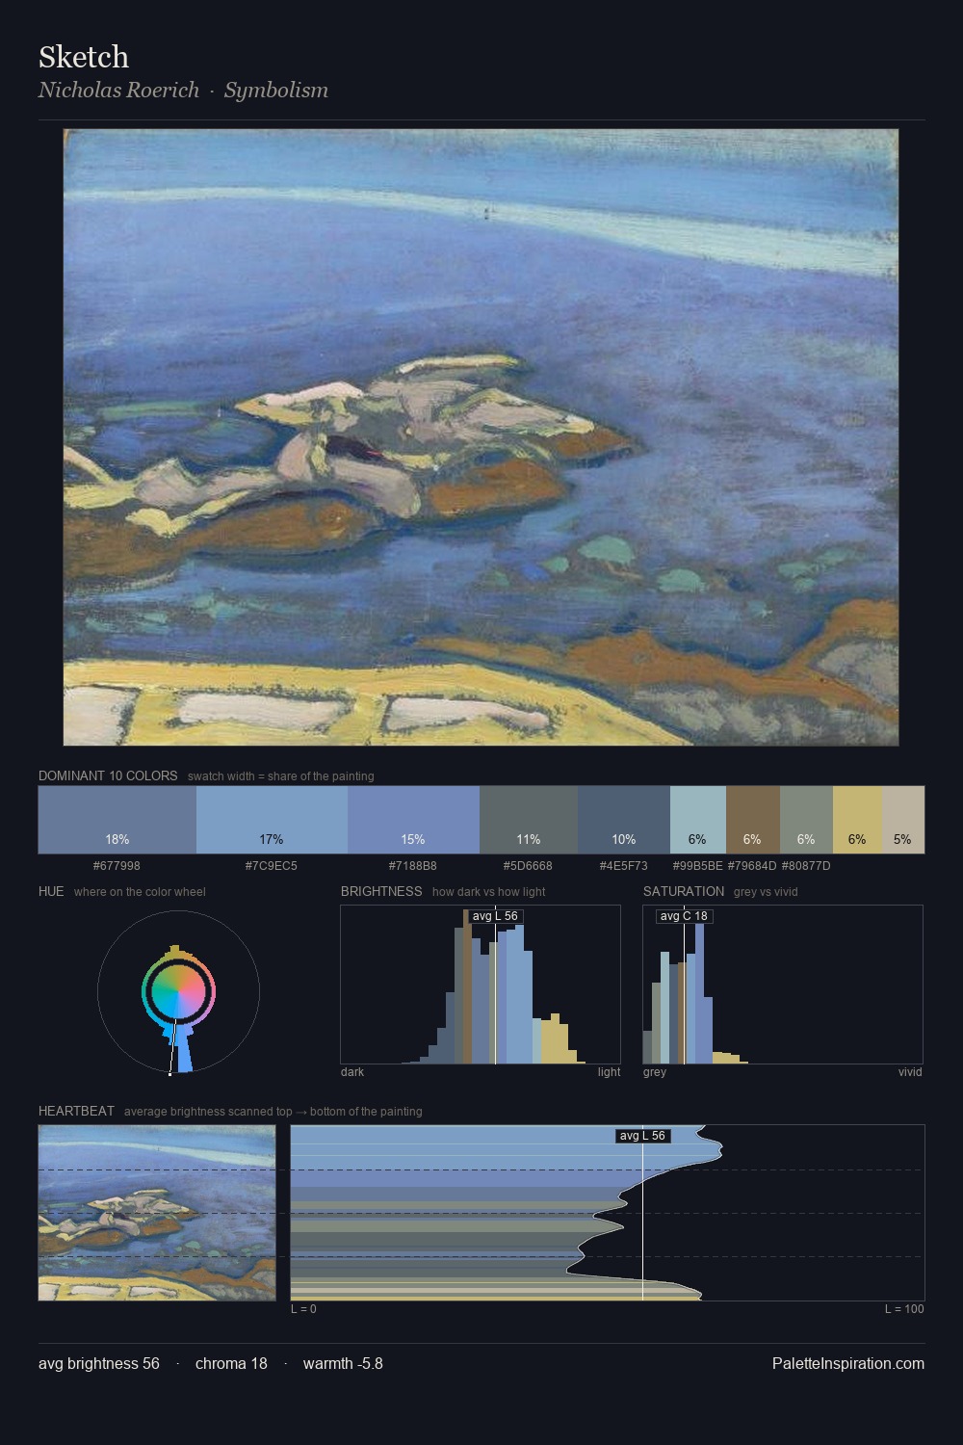Open the small heartbeat painting thumbnail
The width and height of the screenshot is (963, 1445).
157,1213
